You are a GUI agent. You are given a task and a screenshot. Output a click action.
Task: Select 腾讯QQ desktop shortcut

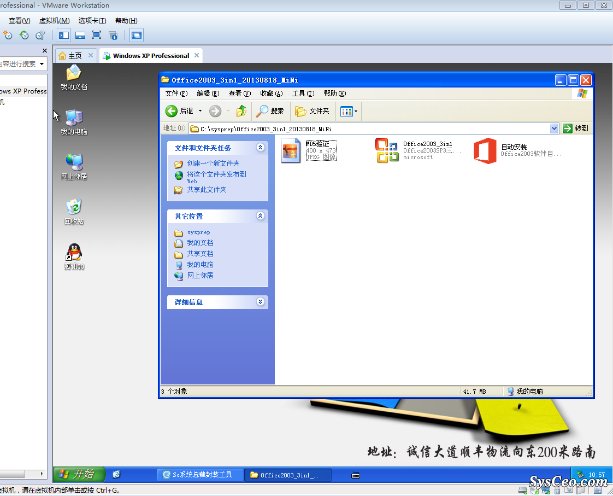pos(74,256)
